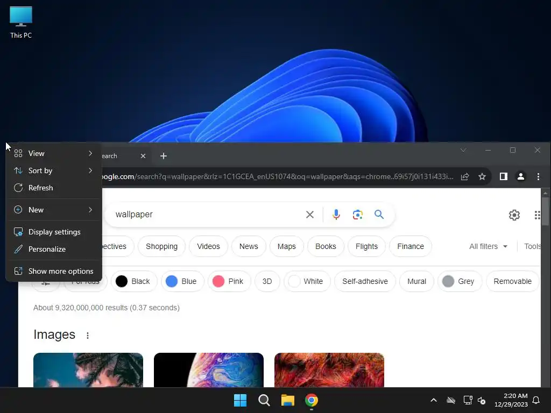The image size is (551, 413).
Task: Open network status tray icon
Action: 468,400
